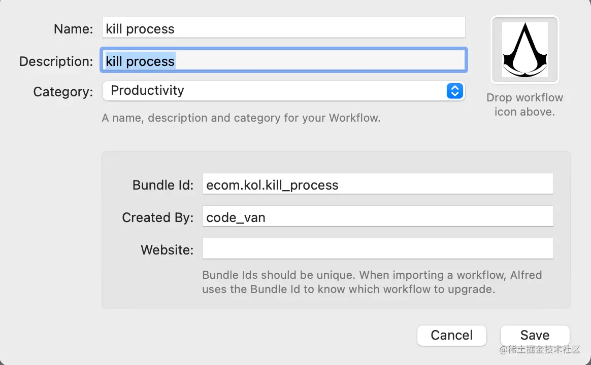
Task: Click the Bundle Id input field
Action: tap(377, 185)
